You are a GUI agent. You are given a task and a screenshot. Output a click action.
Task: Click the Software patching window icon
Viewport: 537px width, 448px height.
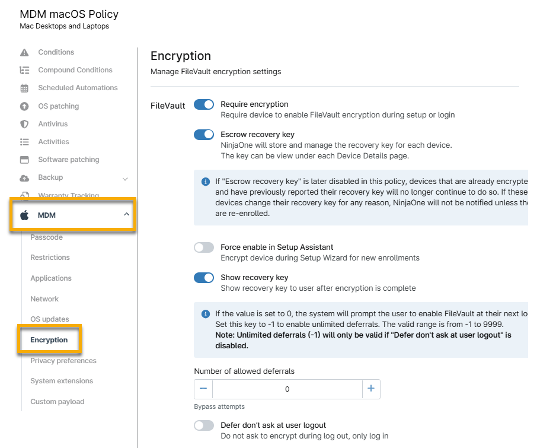click(x=24, y=160)
